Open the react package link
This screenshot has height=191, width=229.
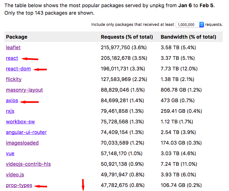click(12, 58)
